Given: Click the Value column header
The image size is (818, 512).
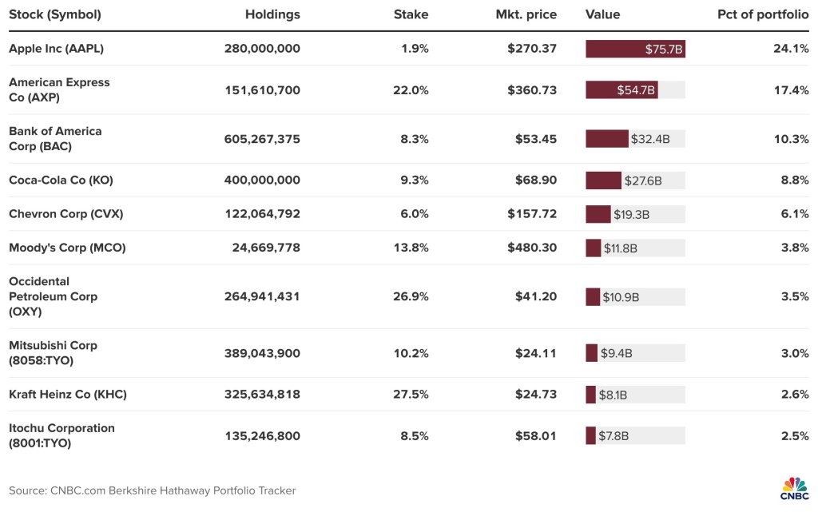Looking at the screenshot, I should pos(602,14).
